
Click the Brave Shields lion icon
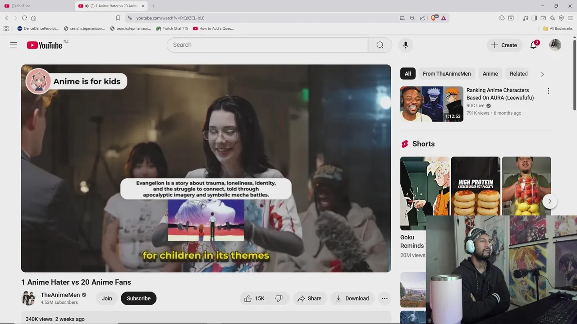(x=434, y=18)
